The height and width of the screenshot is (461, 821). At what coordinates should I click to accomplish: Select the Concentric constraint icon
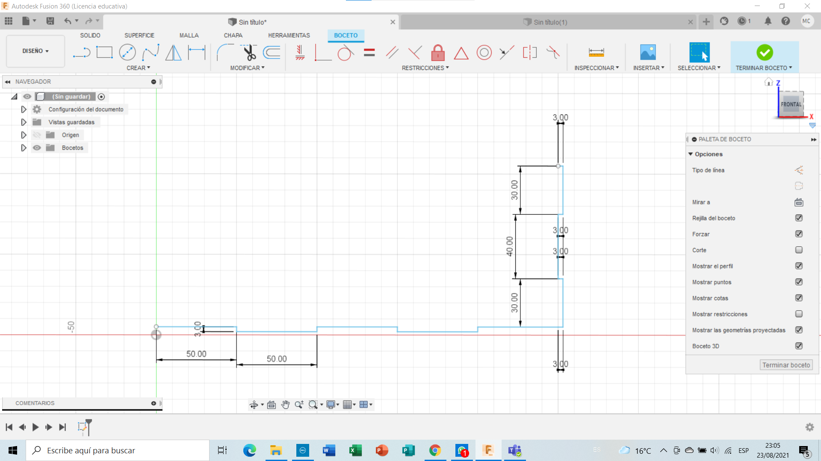(484, 53)
